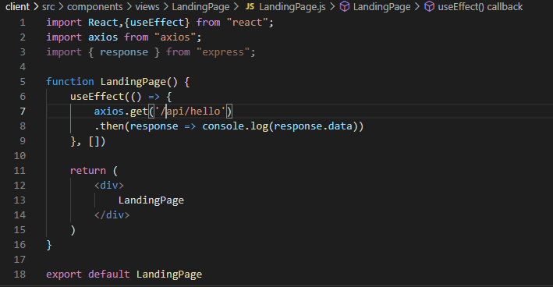Click export default LandingPage statement
Image resolution: width=553 pixels, height=287 pixels.
coord(124,275)
